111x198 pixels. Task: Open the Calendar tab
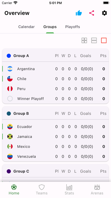[x=26, y=27]
